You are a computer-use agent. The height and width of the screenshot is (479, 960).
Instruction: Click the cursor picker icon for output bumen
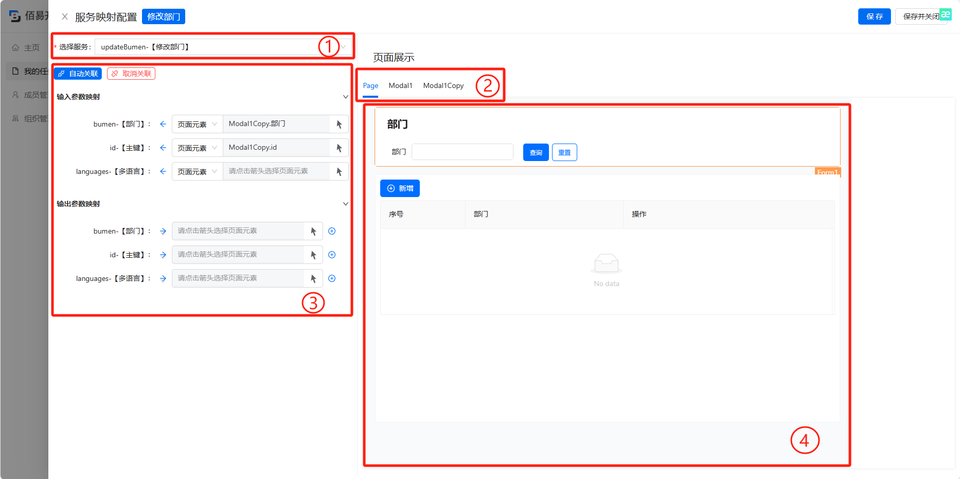pyautogui.click(x=313, y=231)
